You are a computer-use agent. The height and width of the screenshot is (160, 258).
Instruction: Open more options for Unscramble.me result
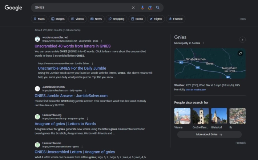(x=82, y=147)
